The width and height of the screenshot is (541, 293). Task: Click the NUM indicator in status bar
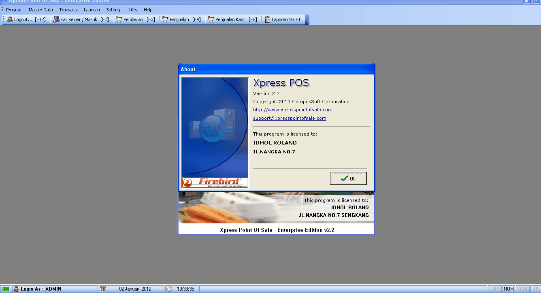(x=509, y=289)
